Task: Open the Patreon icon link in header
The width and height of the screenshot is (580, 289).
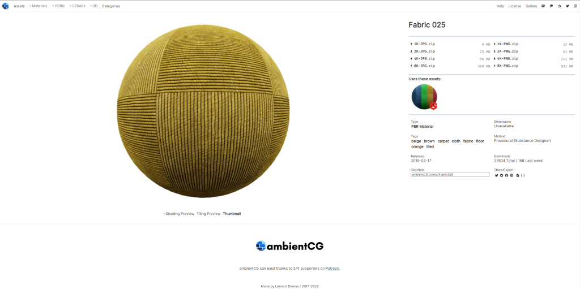Action: (552, 6)
